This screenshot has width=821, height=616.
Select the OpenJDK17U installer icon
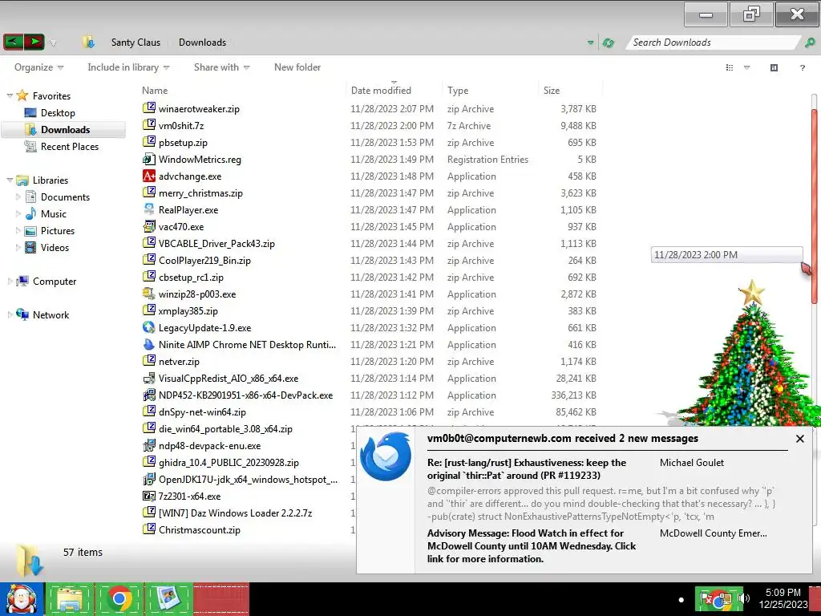pos(149,480)
